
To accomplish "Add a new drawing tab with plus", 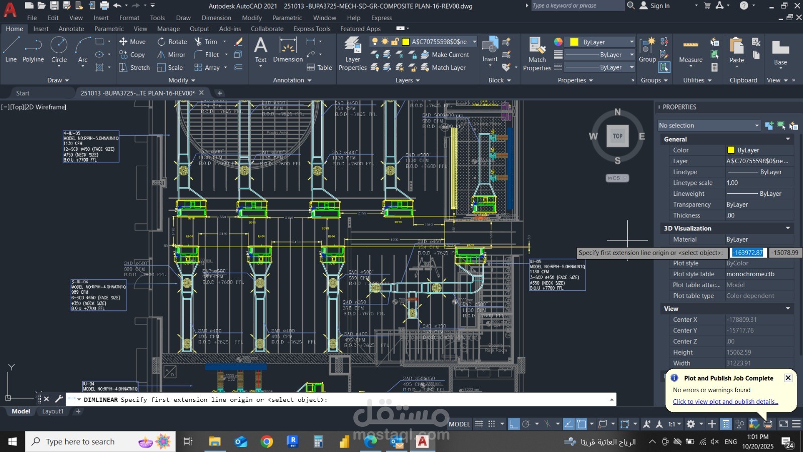I will tap(219, 93).
